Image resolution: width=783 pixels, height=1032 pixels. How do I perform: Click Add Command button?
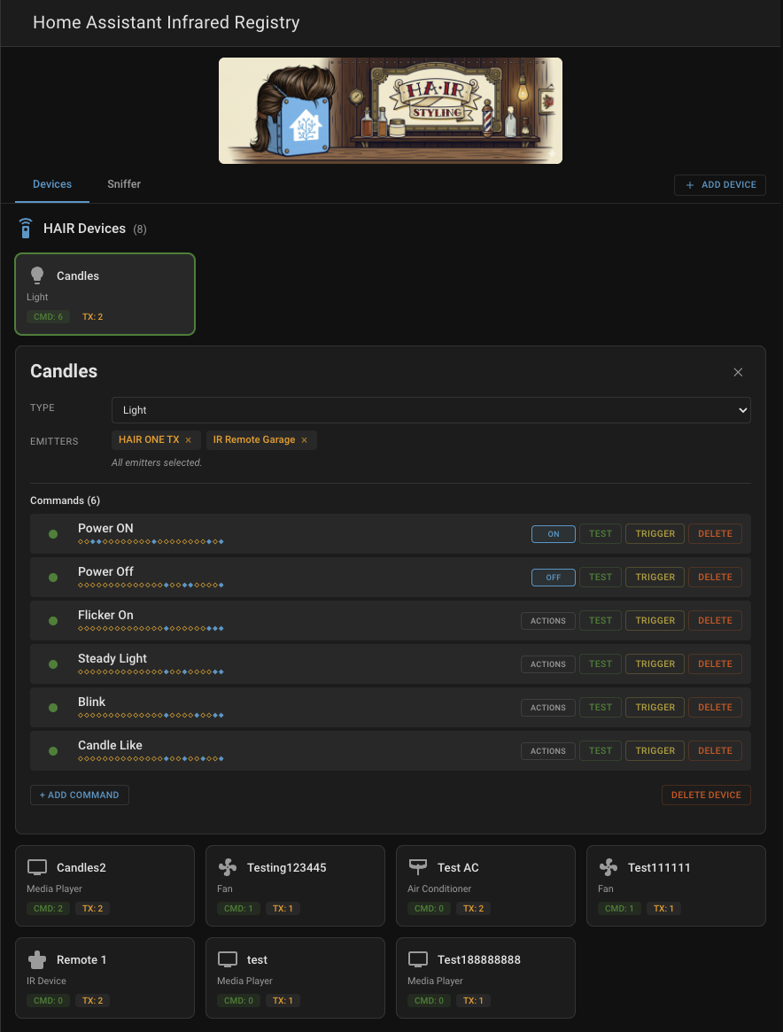80,795
